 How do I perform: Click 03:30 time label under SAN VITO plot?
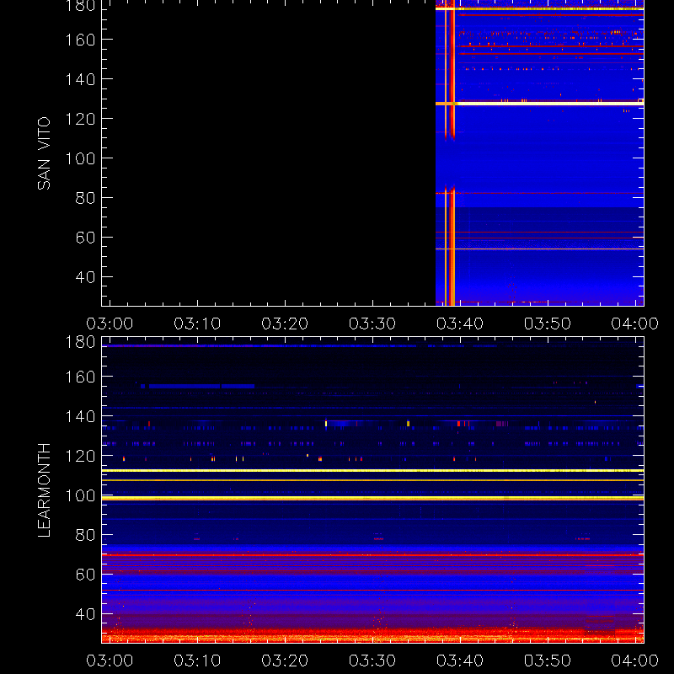click(x=372, y=324)
